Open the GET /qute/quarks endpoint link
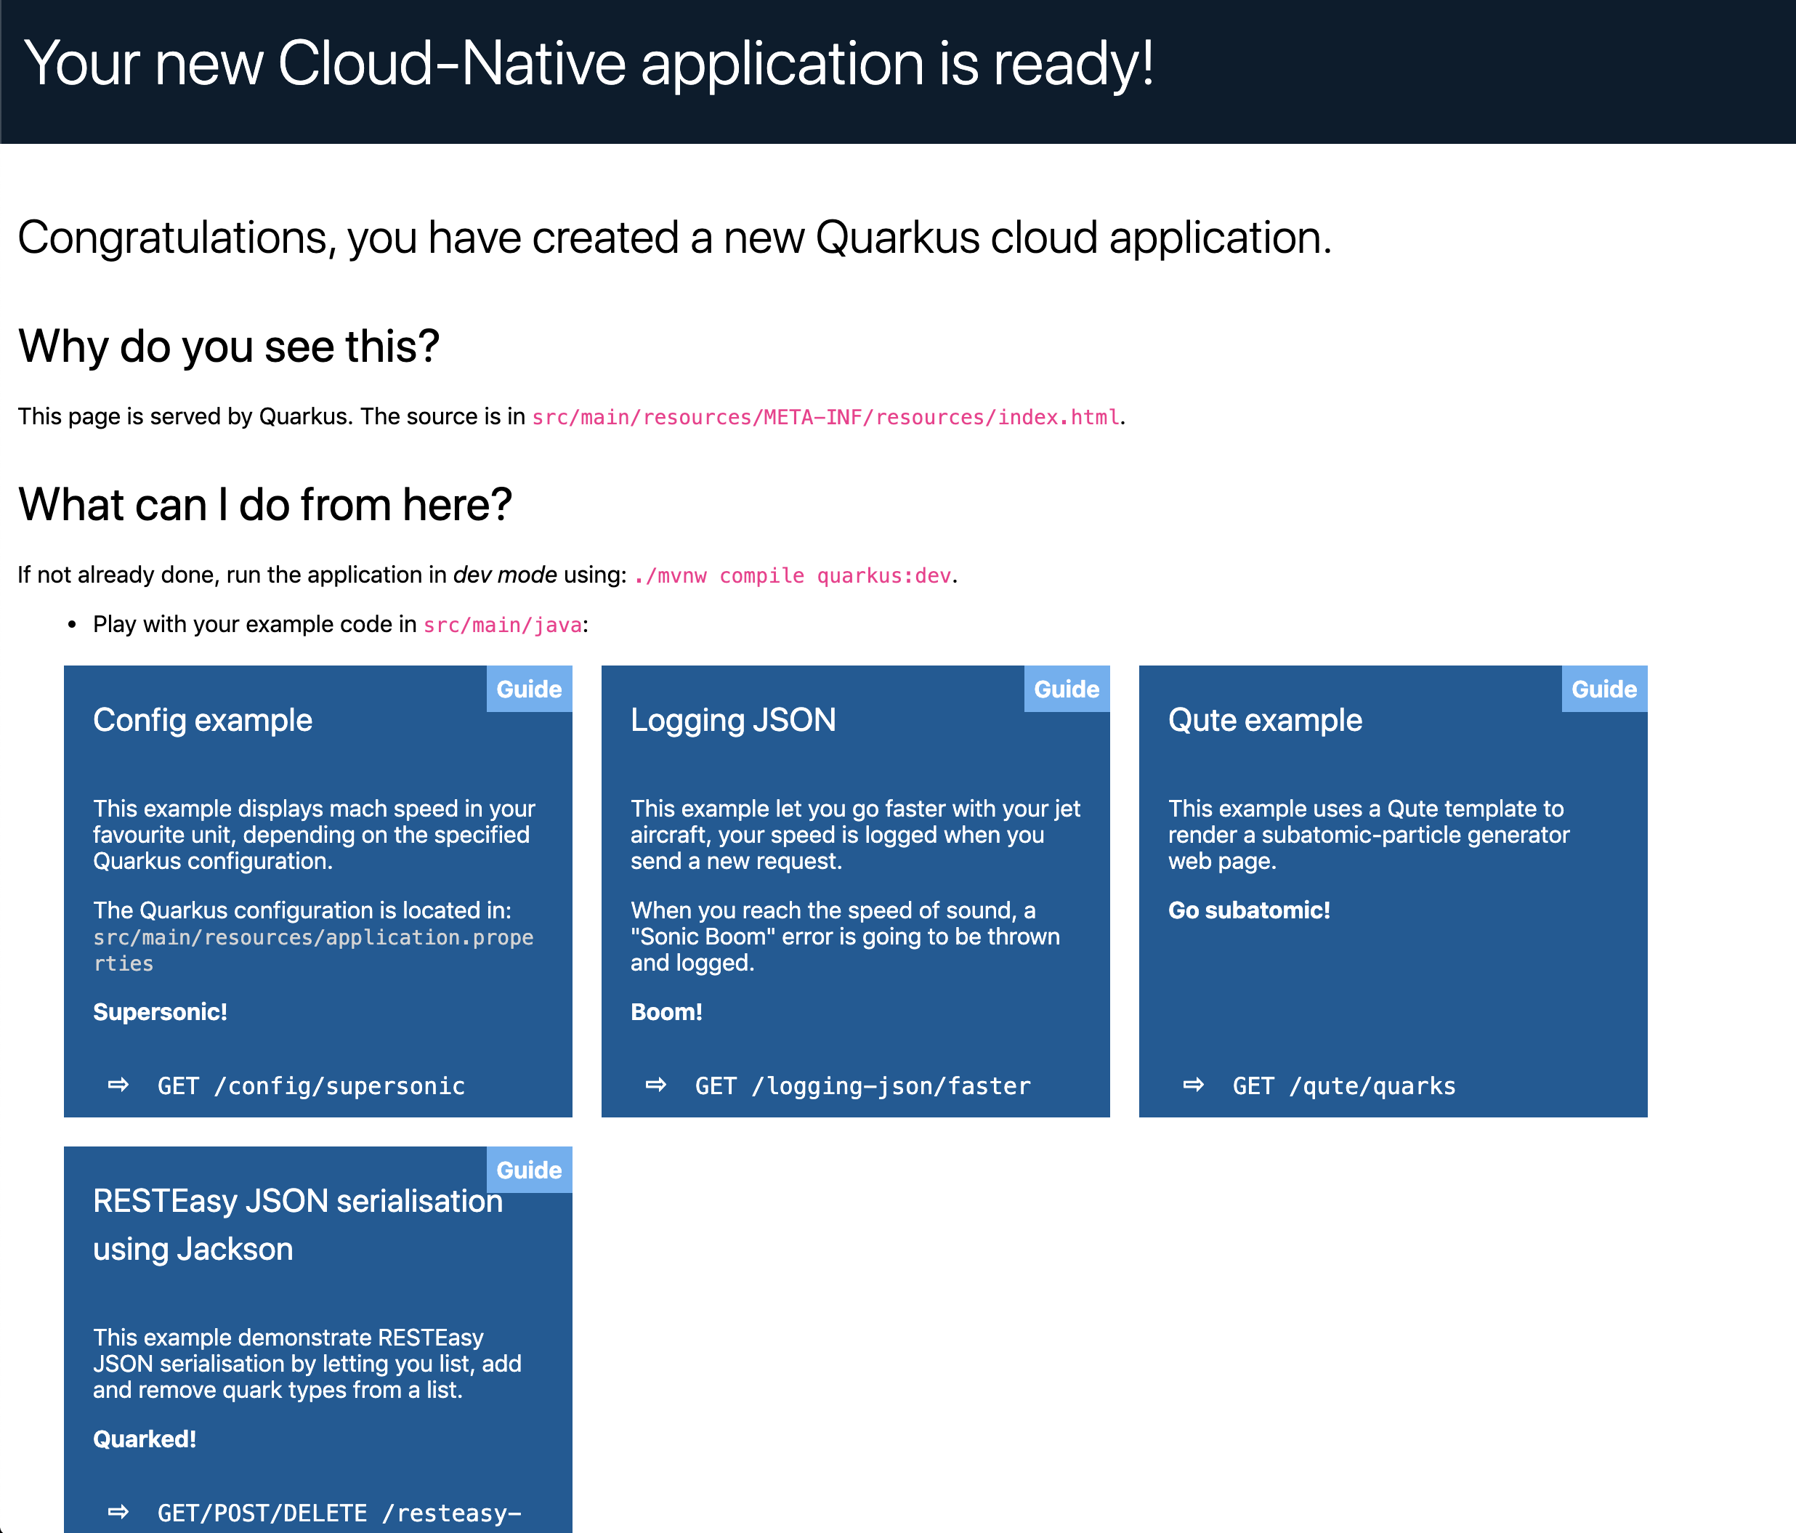The height and width of the screenshot is (1533, 1796). pyautogui.click(x=1343, y=1086)
